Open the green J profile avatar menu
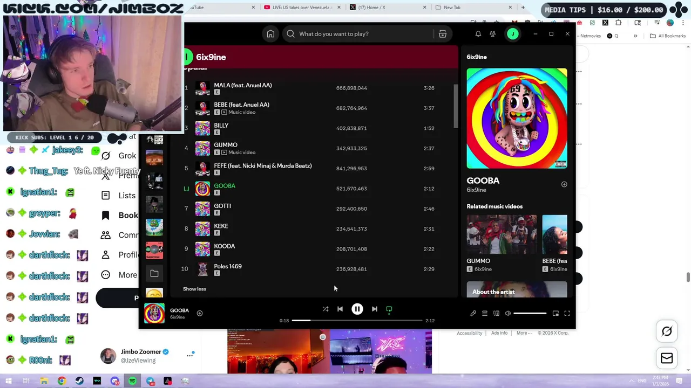The height and width of the screenshot is (388, 691). point(512,34)
